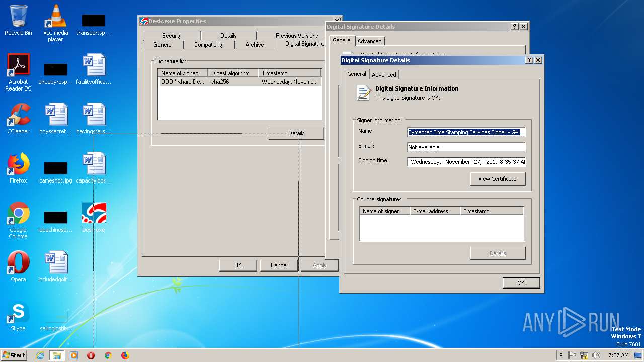This screenshot has height=362, width=644.
Task: Click the taskbar clock 7:57 AM
Action: (x=618, y=355)
